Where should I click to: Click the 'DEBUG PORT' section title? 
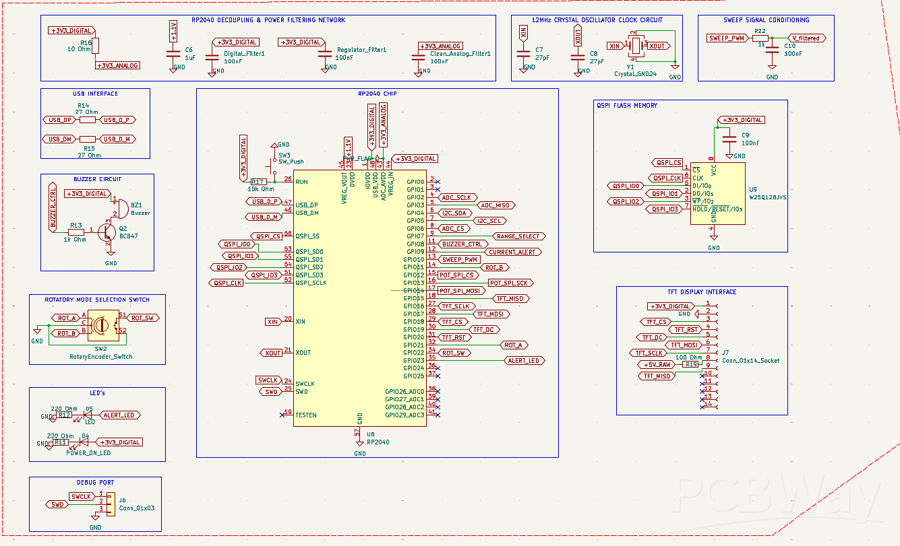(x=95, y=483)
